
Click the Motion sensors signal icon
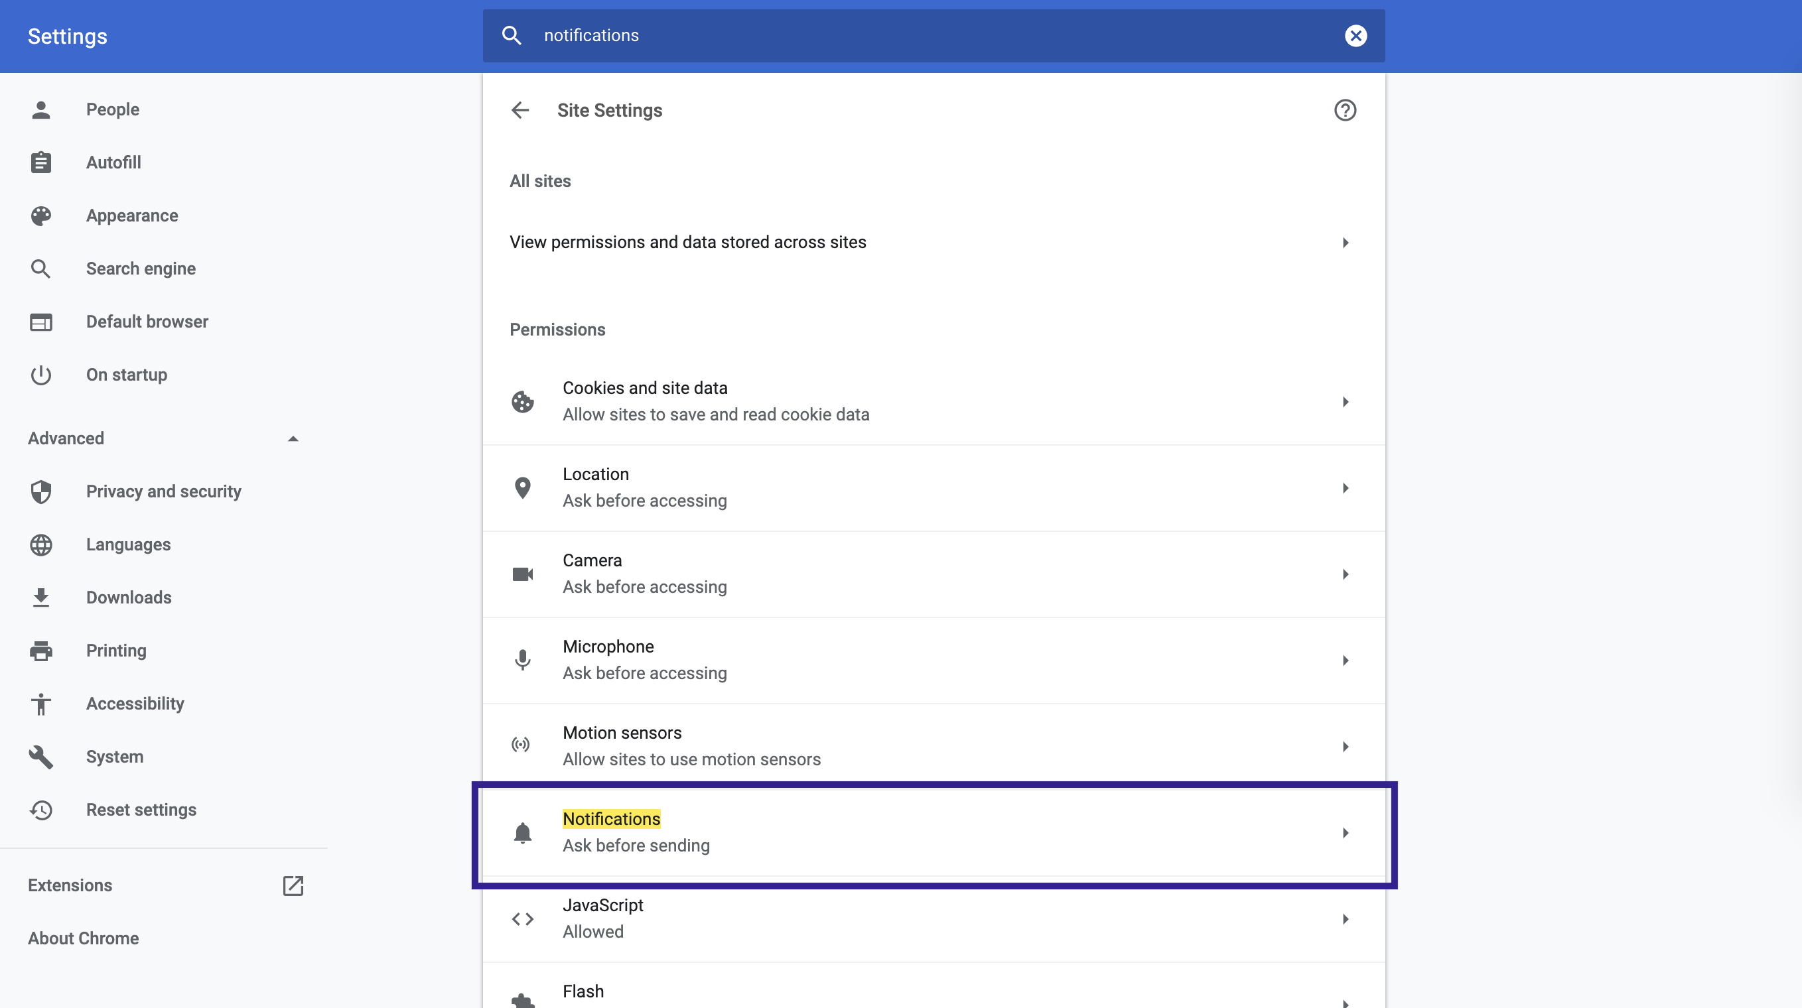click(520, 745)
